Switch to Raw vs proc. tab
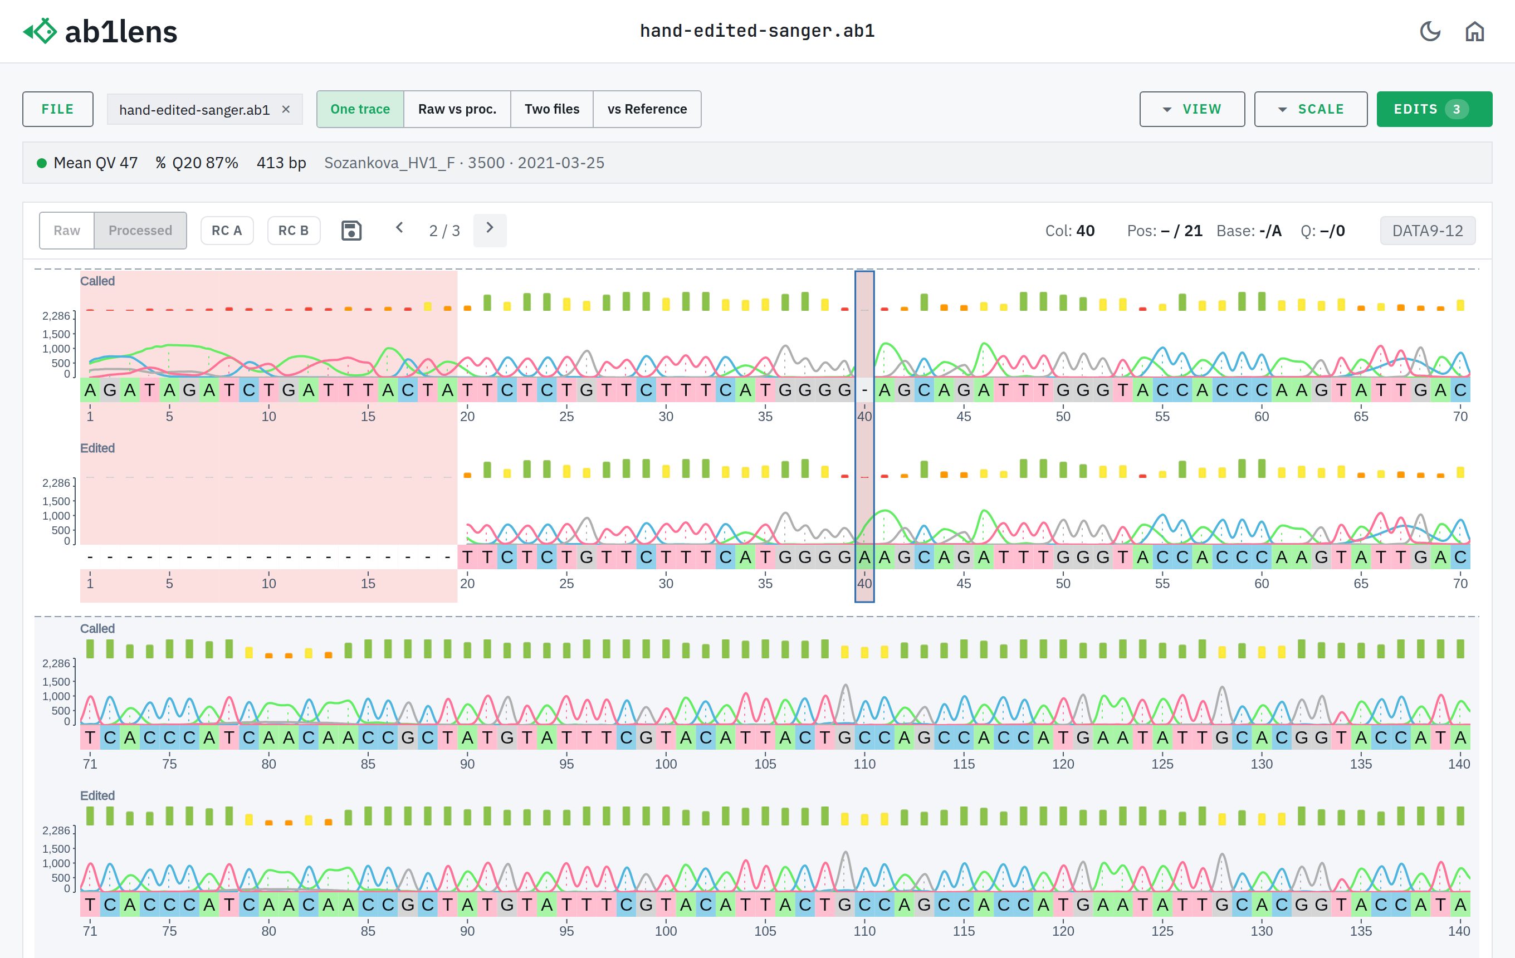This screenshot has height=958, width=1515. (x=457, y=109)
